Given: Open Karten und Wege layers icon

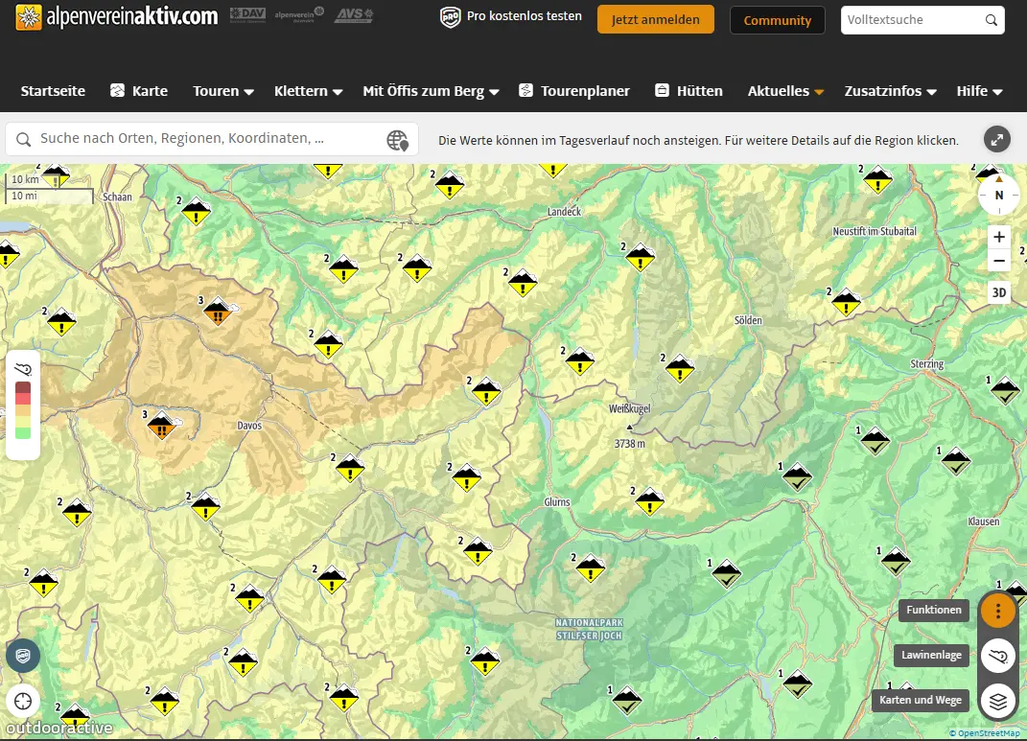Looking at the screenshot, I should pos(998,701).
